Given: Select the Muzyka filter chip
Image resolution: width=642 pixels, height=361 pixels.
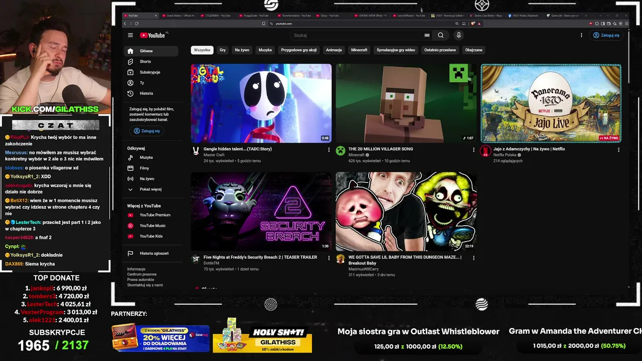Looking at the screenshot, I should pos(265,50).
